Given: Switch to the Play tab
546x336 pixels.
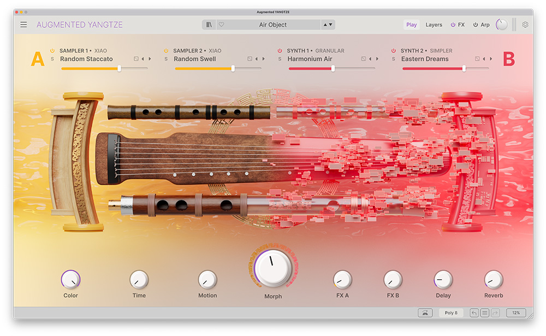Looking at the screenshot, I should click(411, 25).
